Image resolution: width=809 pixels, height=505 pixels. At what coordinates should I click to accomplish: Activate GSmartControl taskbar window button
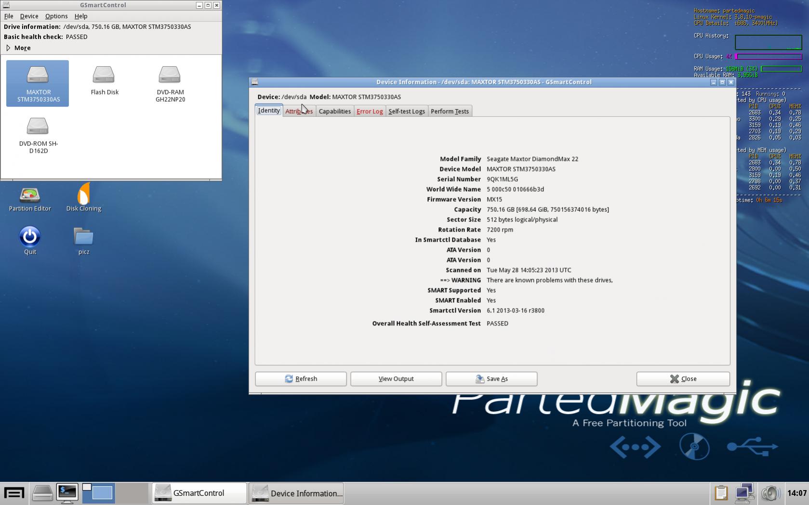[199, 493]
